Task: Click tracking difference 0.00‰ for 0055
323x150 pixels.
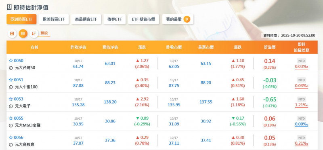Action: (x=302, y=125)
